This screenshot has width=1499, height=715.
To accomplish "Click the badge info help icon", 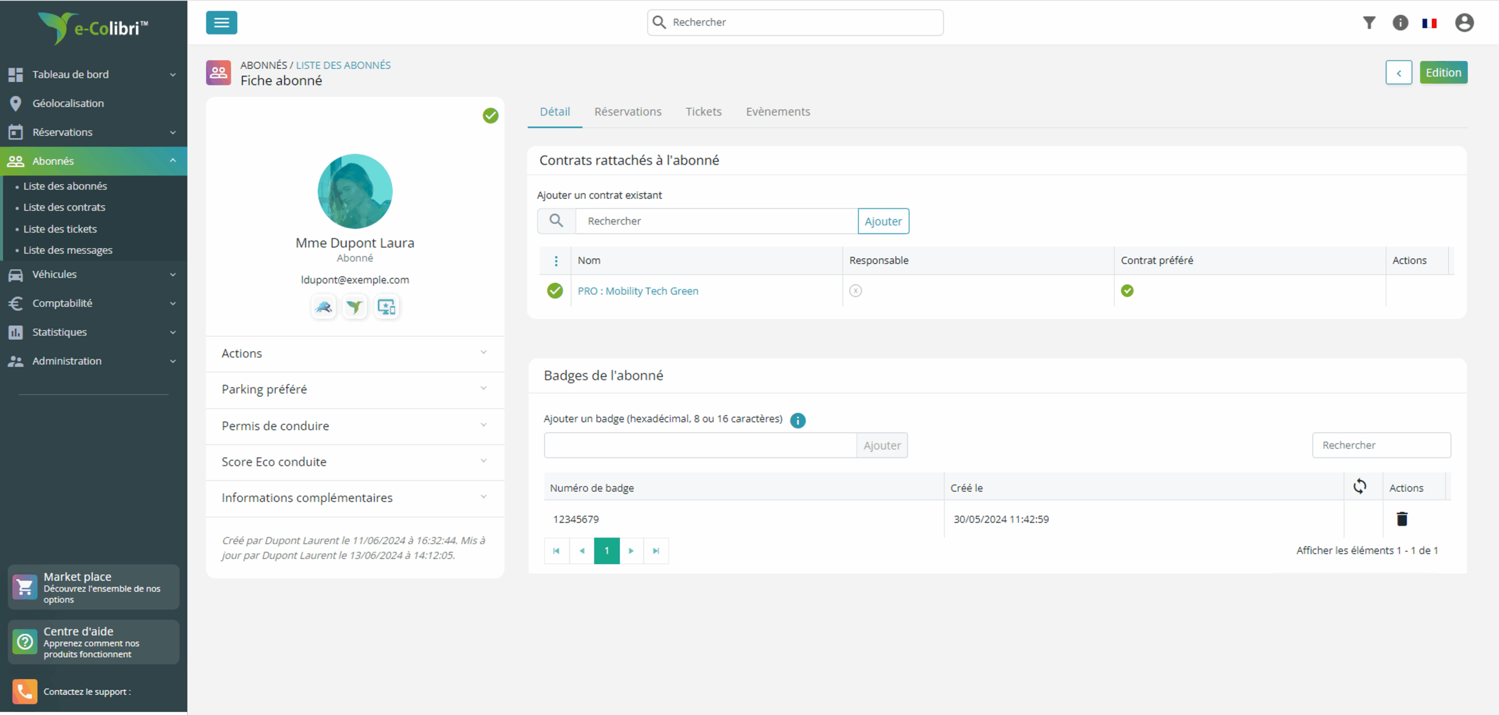I will coord(798,420).
